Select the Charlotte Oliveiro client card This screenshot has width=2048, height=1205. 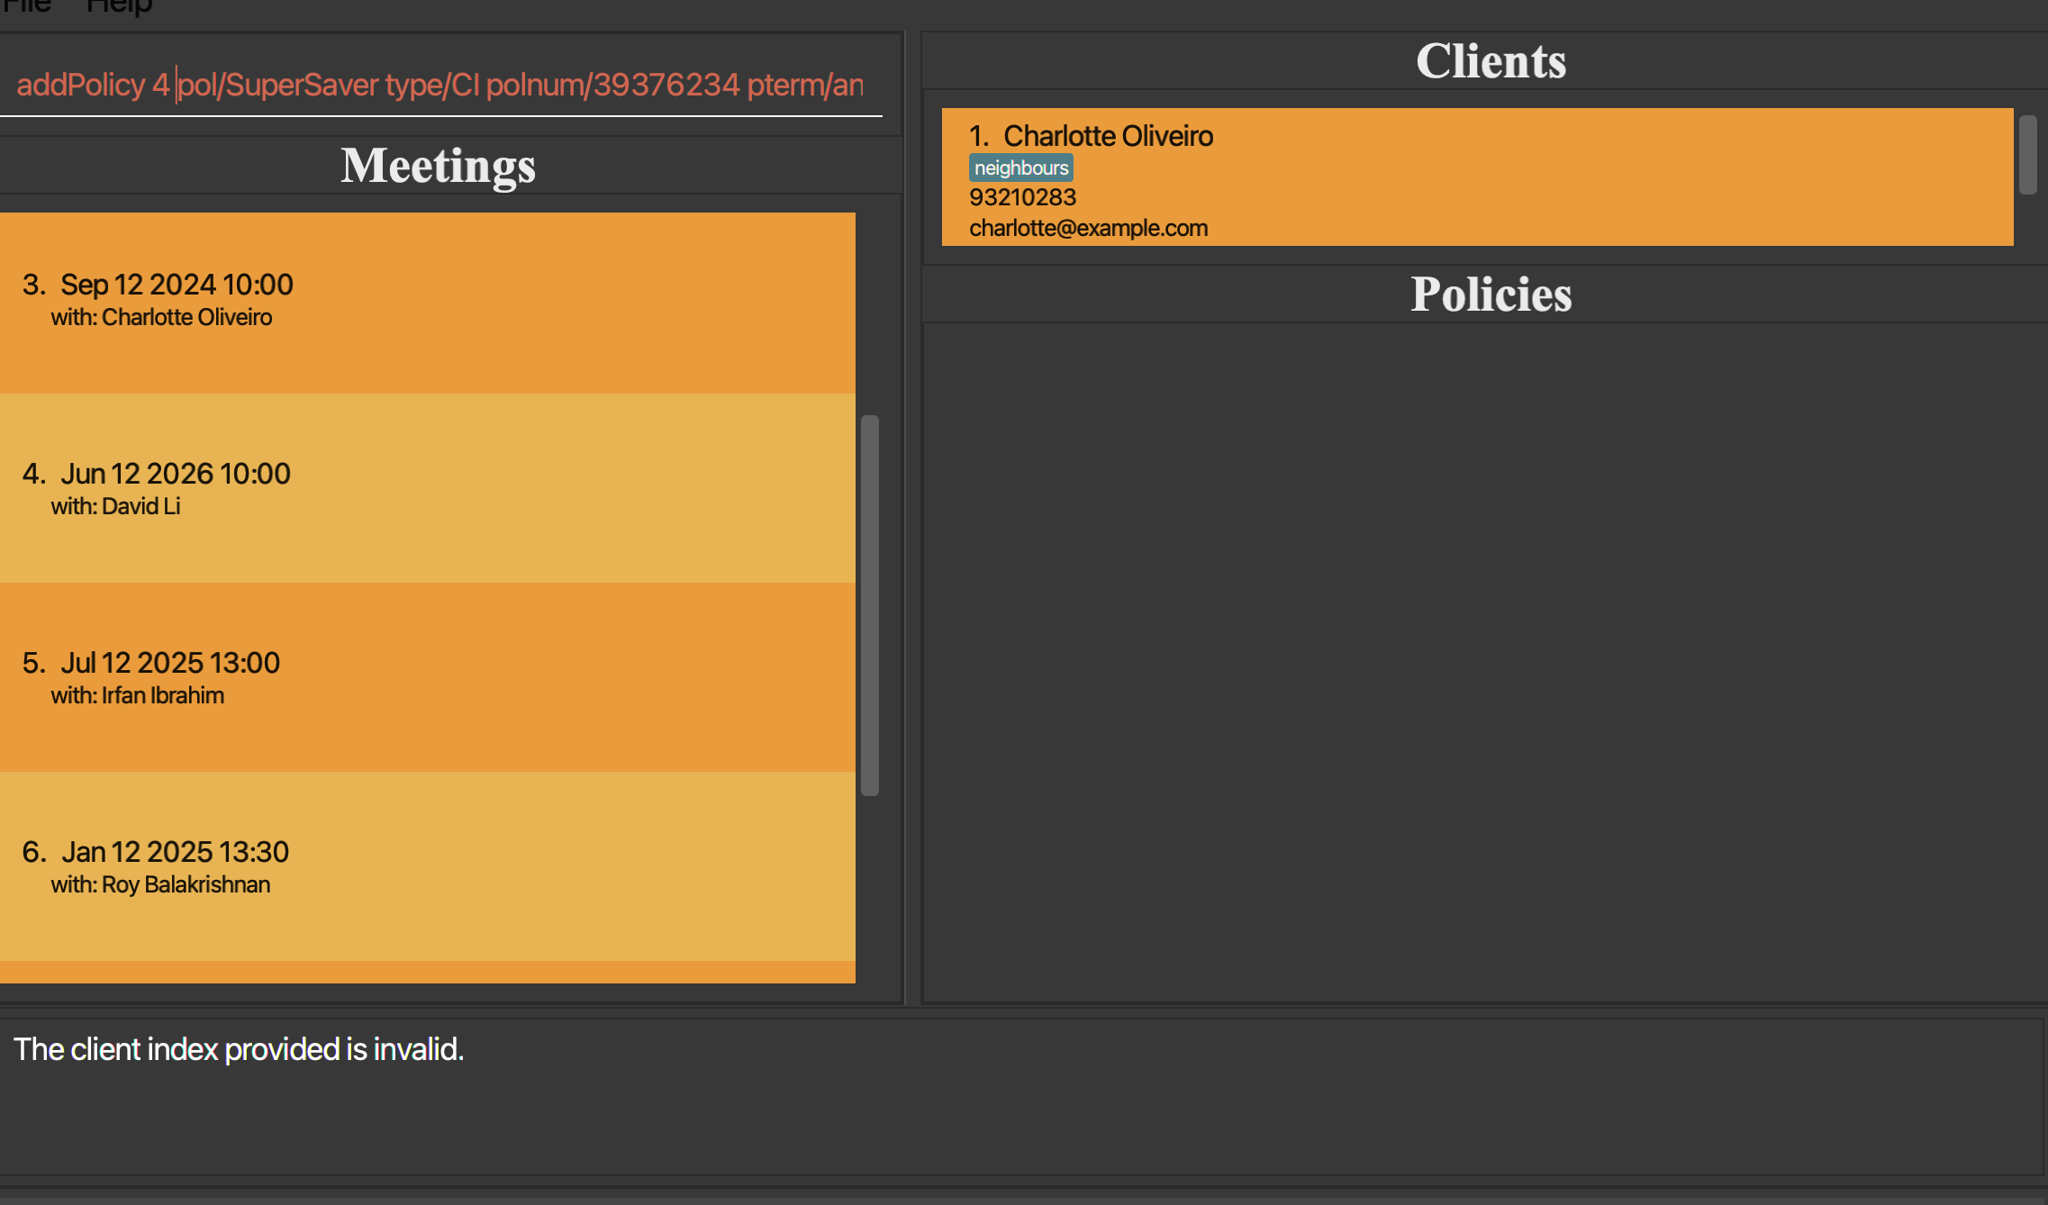pyautogui.click(x=1477, y=177)
